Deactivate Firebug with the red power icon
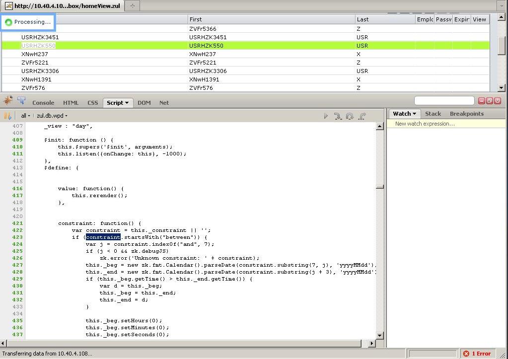508x359 pixels. (x=498, y=101)
